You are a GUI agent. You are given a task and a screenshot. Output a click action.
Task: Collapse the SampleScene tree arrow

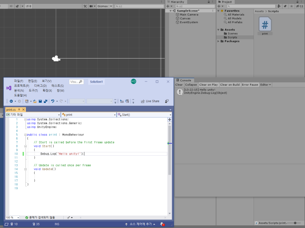click(x=170, y=11)
